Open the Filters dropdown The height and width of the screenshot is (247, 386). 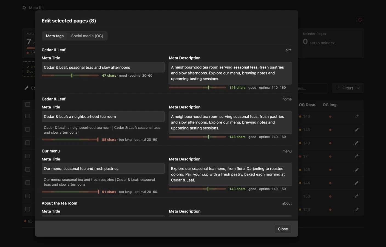[348, 88]
